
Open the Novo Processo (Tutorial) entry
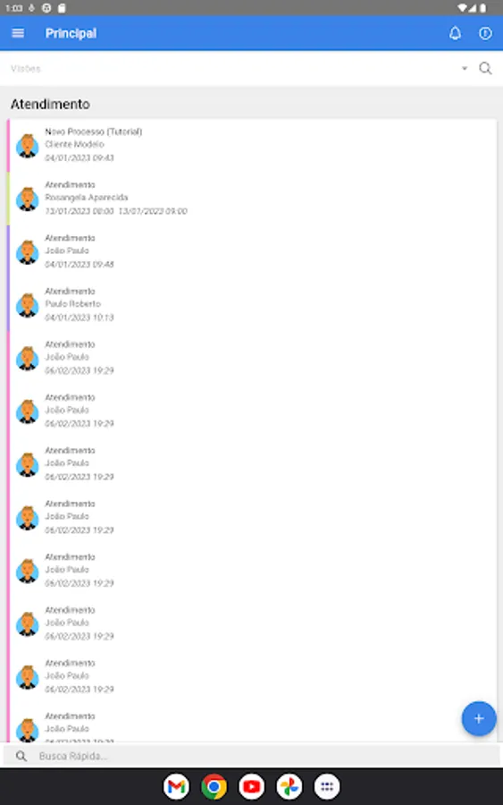click(x=252, y=145)
